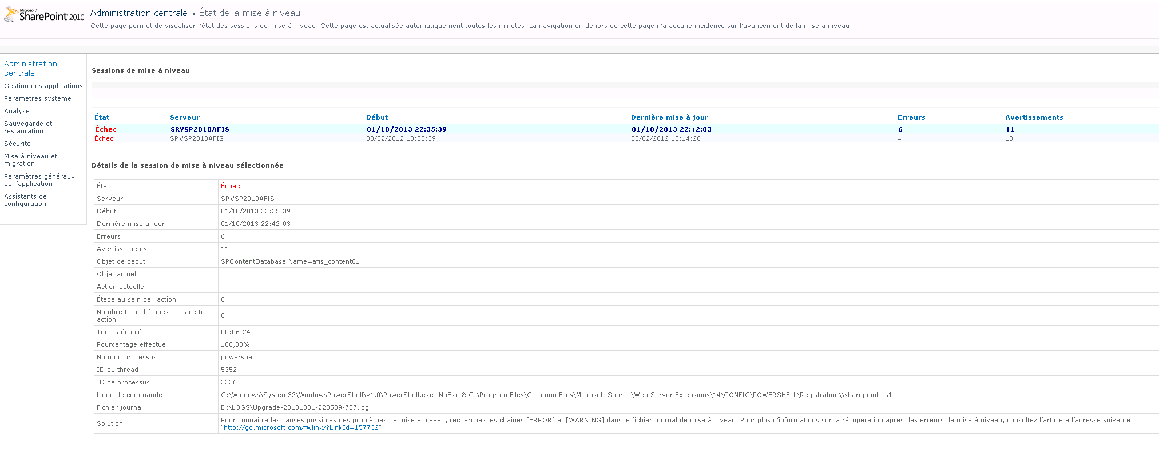Sort by Erreurs column header
Image resolution: width=1159 pixels, height=452 pixels.
911,117
